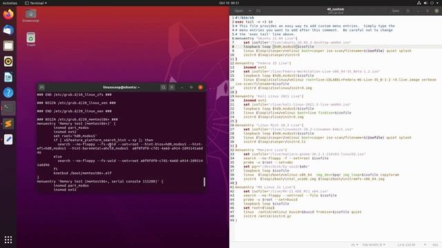Click 'set root='hd0,msdos5'' in Terminal

[x=75, y=136]
